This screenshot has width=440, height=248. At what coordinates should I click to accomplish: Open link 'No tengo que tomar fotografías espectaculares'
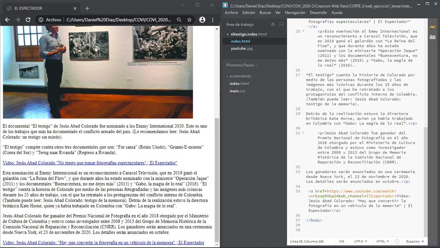click(x=90, y=162)
